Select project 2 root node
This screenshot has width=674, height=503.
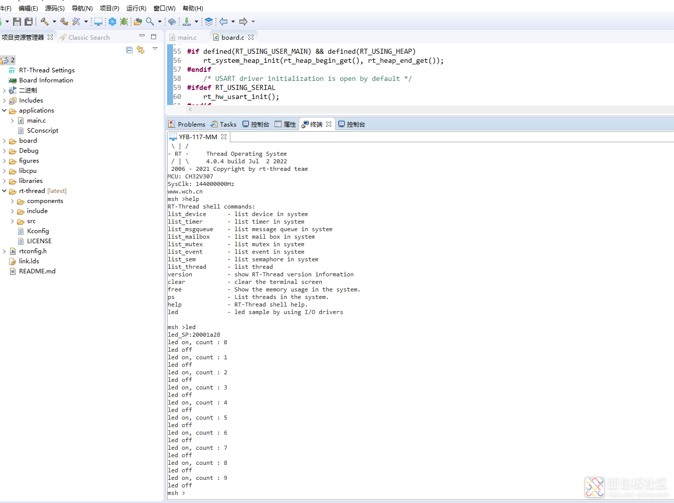(8, 60)
